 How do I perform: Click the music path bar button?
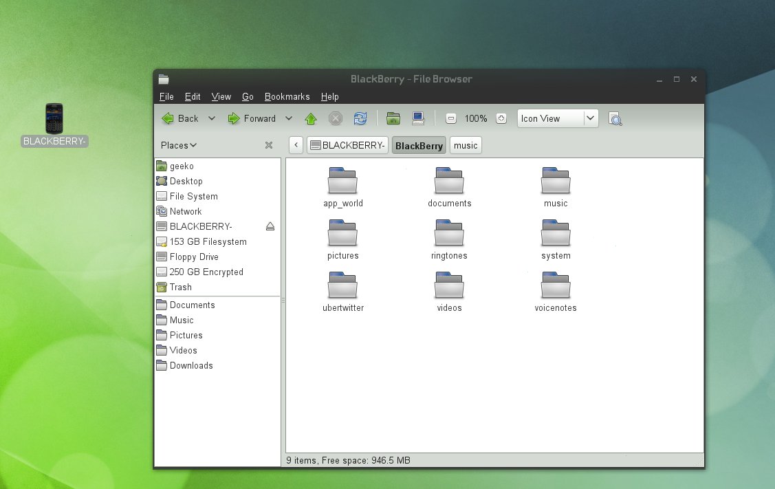coord(466,146)
